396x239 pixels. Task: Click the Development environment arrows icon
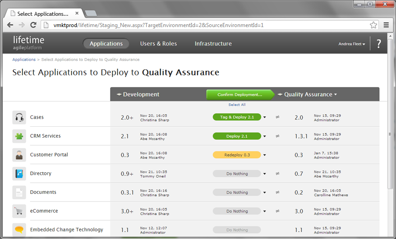119,94
